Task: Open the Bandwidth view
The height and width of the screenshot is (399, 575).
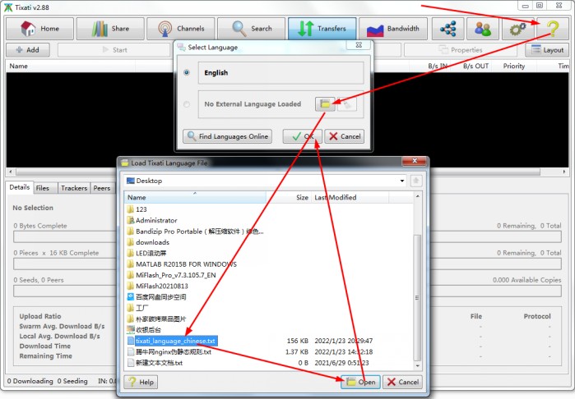Action: [392, 29]
